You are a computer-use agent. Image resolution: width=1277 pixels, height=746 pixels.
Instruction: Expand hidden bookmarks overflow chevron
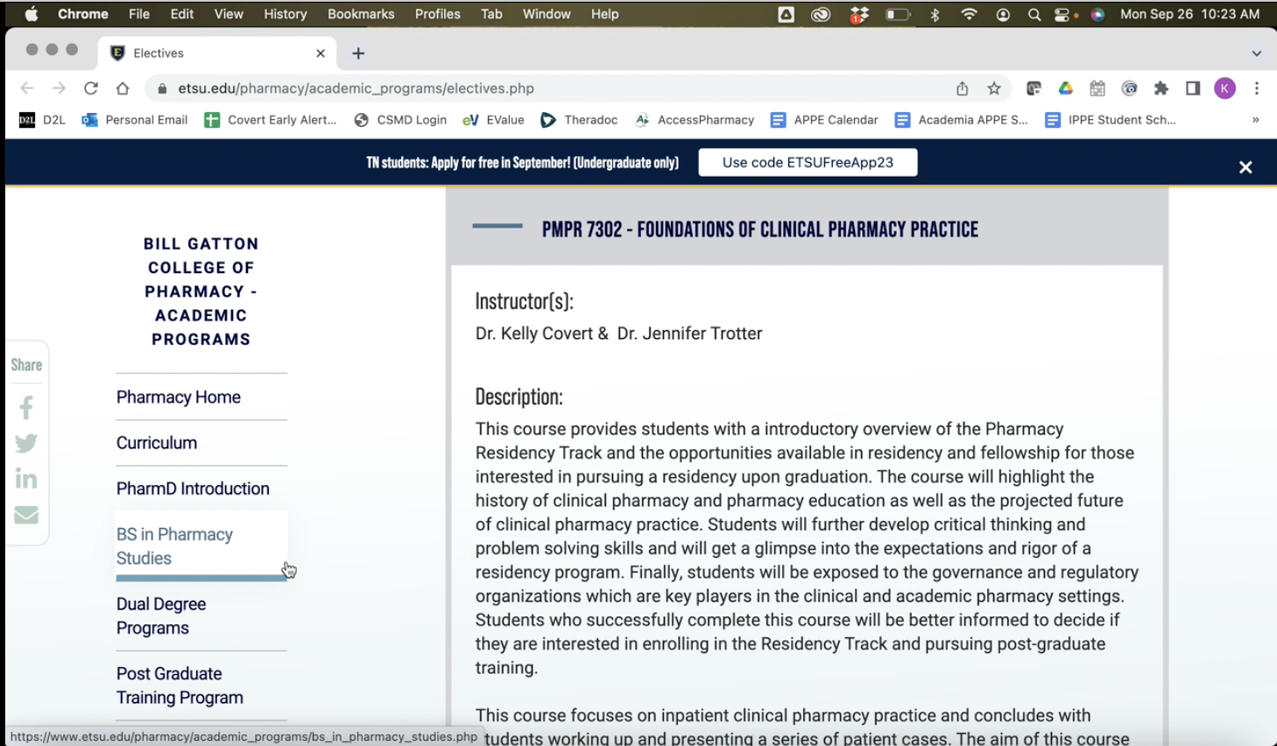pos(1255,120)
